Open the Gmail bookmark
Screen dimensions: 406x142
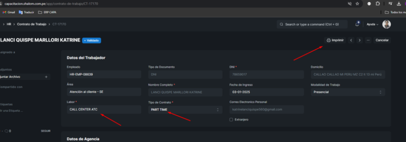[x=9, y=12]
